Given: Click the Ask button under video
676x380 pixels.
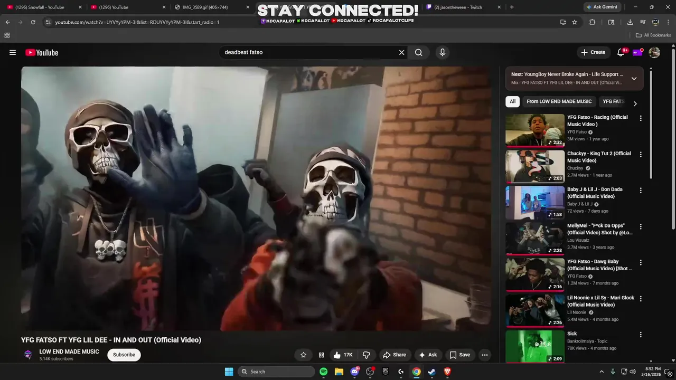Looking at the screenshot, I should pyautogui.click(x=428, y=355).
